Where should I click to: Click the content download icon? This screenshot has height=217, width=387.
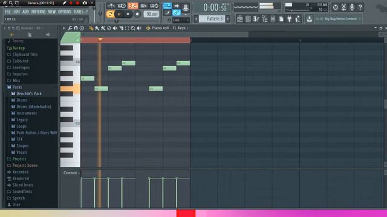309,19
